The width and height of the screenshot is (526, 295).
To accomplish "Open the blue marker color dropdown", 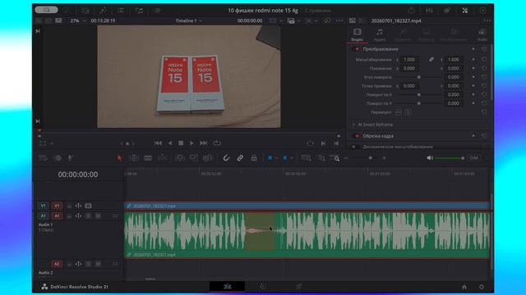I will (291, 158).
